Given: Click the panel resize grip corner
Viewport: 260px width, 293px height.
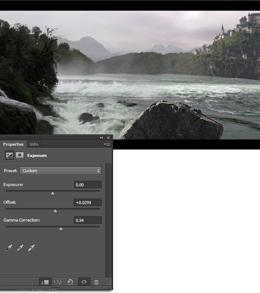Looking at the screenshot, I should pos(109,283).
